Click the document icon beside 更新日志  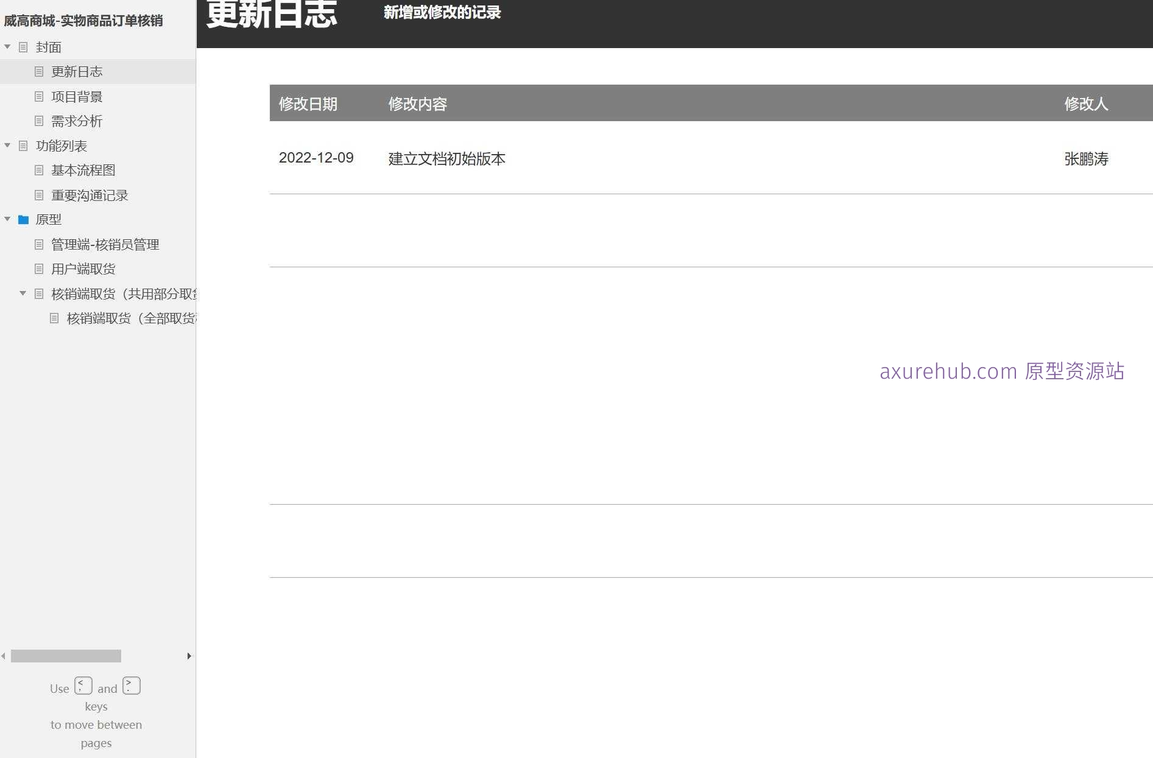[x=39, y=71]
